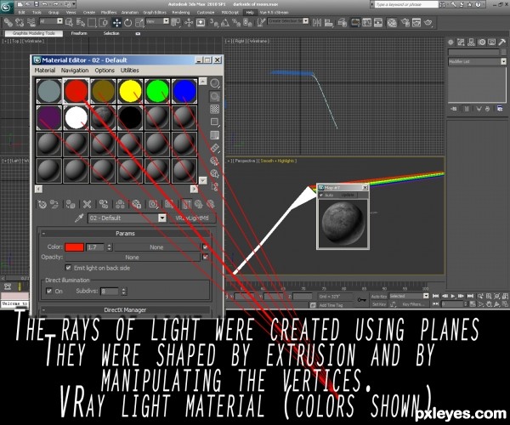Open the Navigation menu in Material Editor
Viewport: 510px width, 425px height.
[x=75, y=71]
